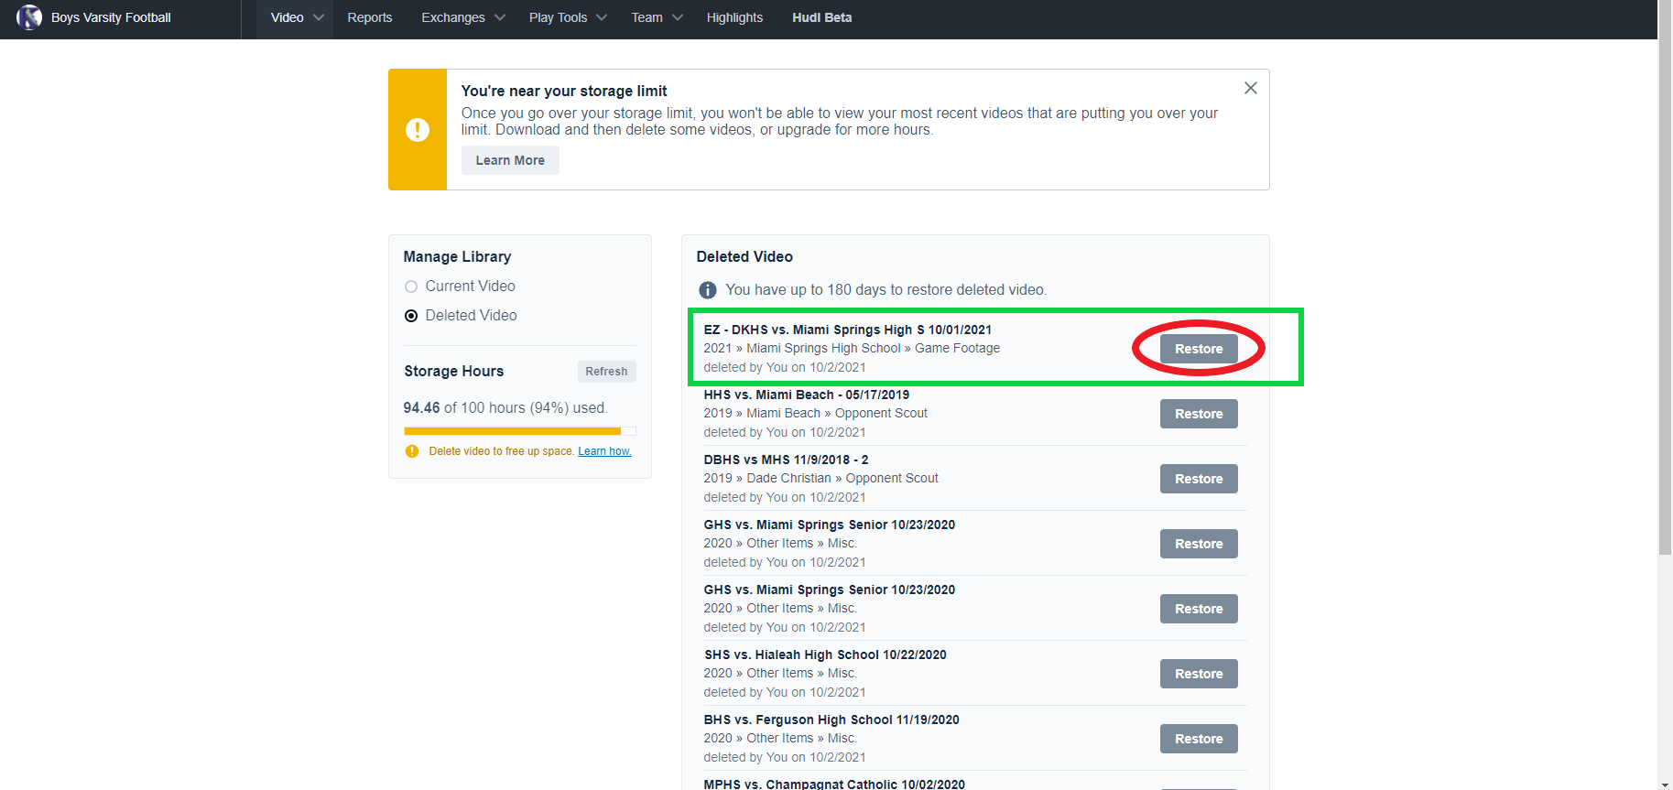
Task: Switch to Hudl Beta
Action: [822, 17]
